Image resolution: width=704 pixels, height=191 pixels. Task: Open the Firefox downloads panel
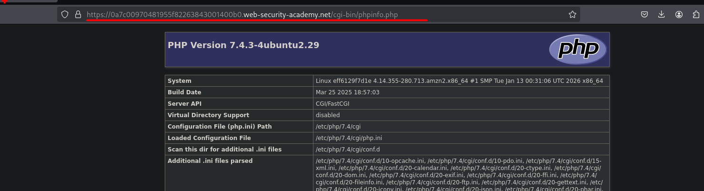coord(662,15)
